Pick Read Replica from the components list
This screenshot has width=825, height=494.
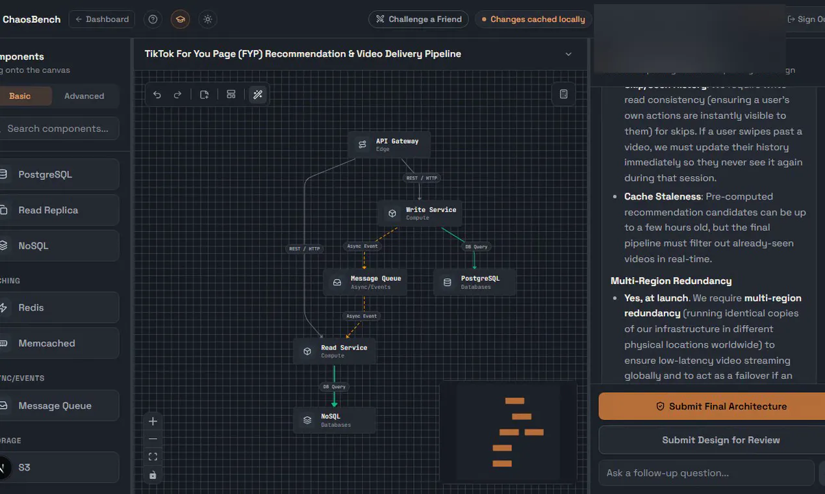coord(59,210)
